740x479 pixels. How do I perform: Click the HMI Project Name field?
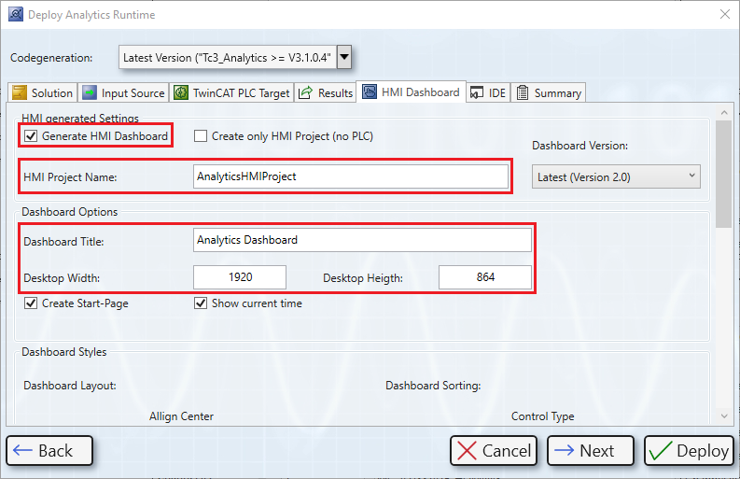click(x=351, y=176)
